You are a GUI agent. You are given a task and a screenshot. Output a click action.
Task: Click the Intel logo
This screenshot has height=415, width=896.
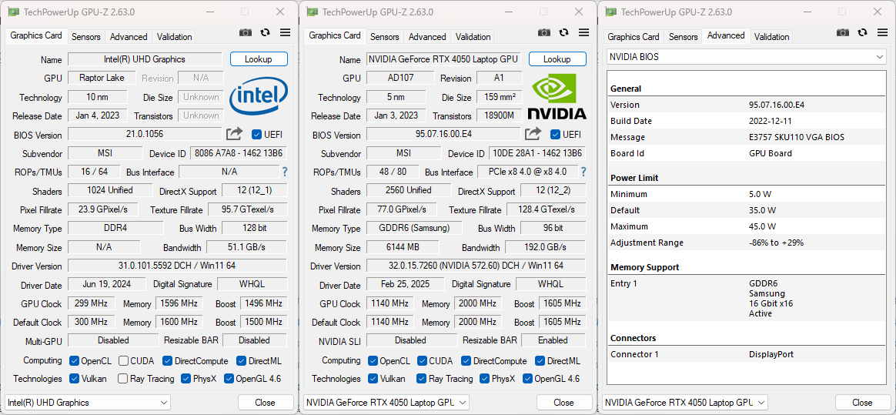pyautogui.click(x=259, y=96)
